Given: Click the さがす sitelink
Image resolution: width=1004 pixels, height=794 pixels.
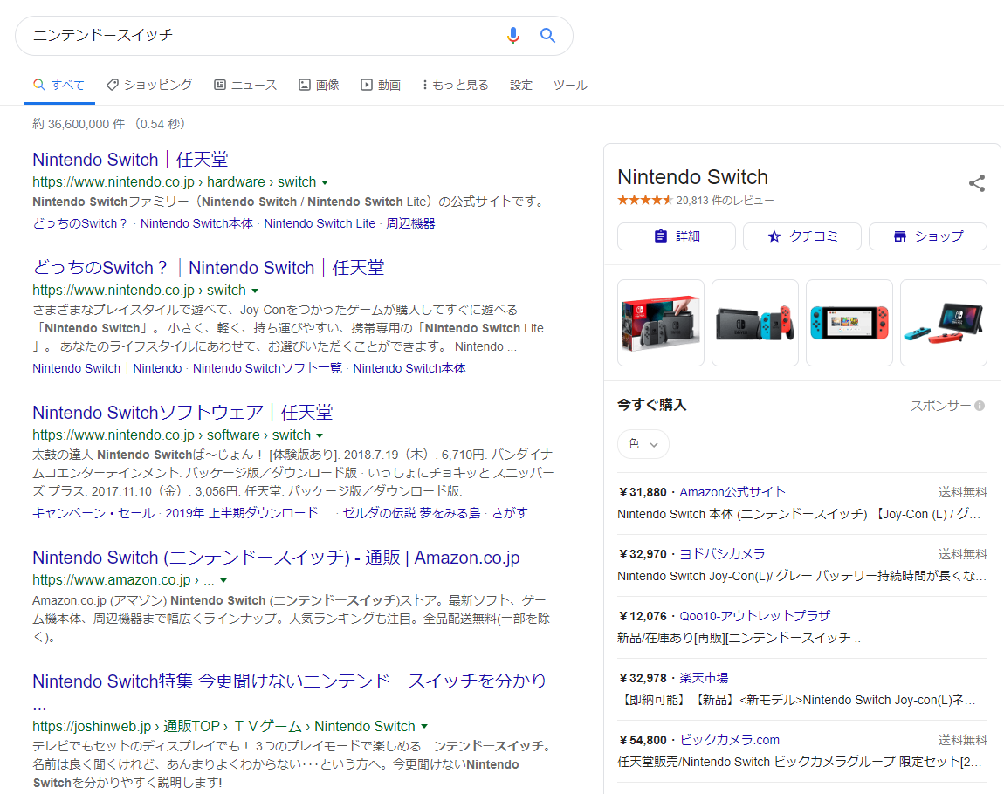Looking at the screenshot, I should click(x=511, y=513).
